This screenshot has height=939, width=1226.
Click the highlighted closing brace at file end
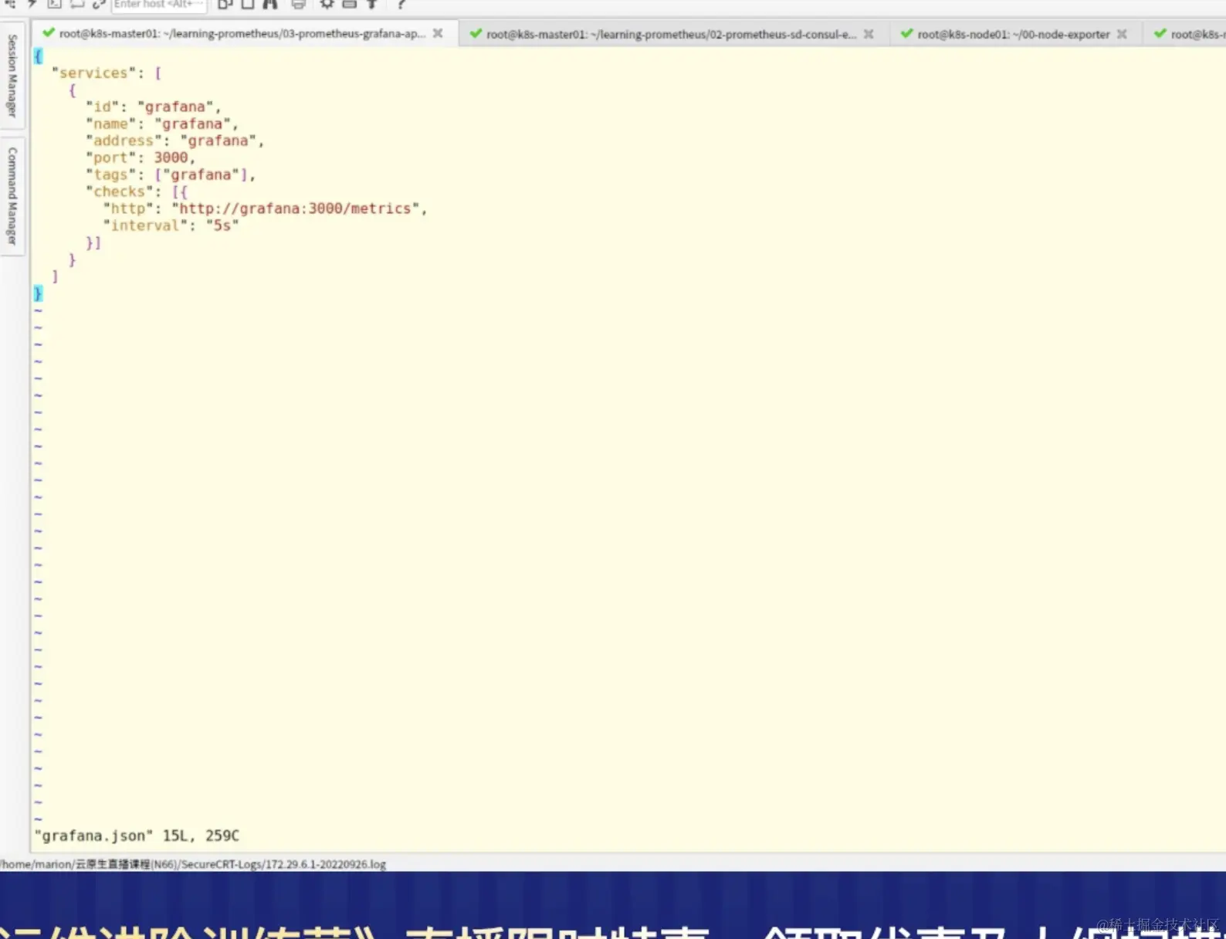[x=38, y=293]
